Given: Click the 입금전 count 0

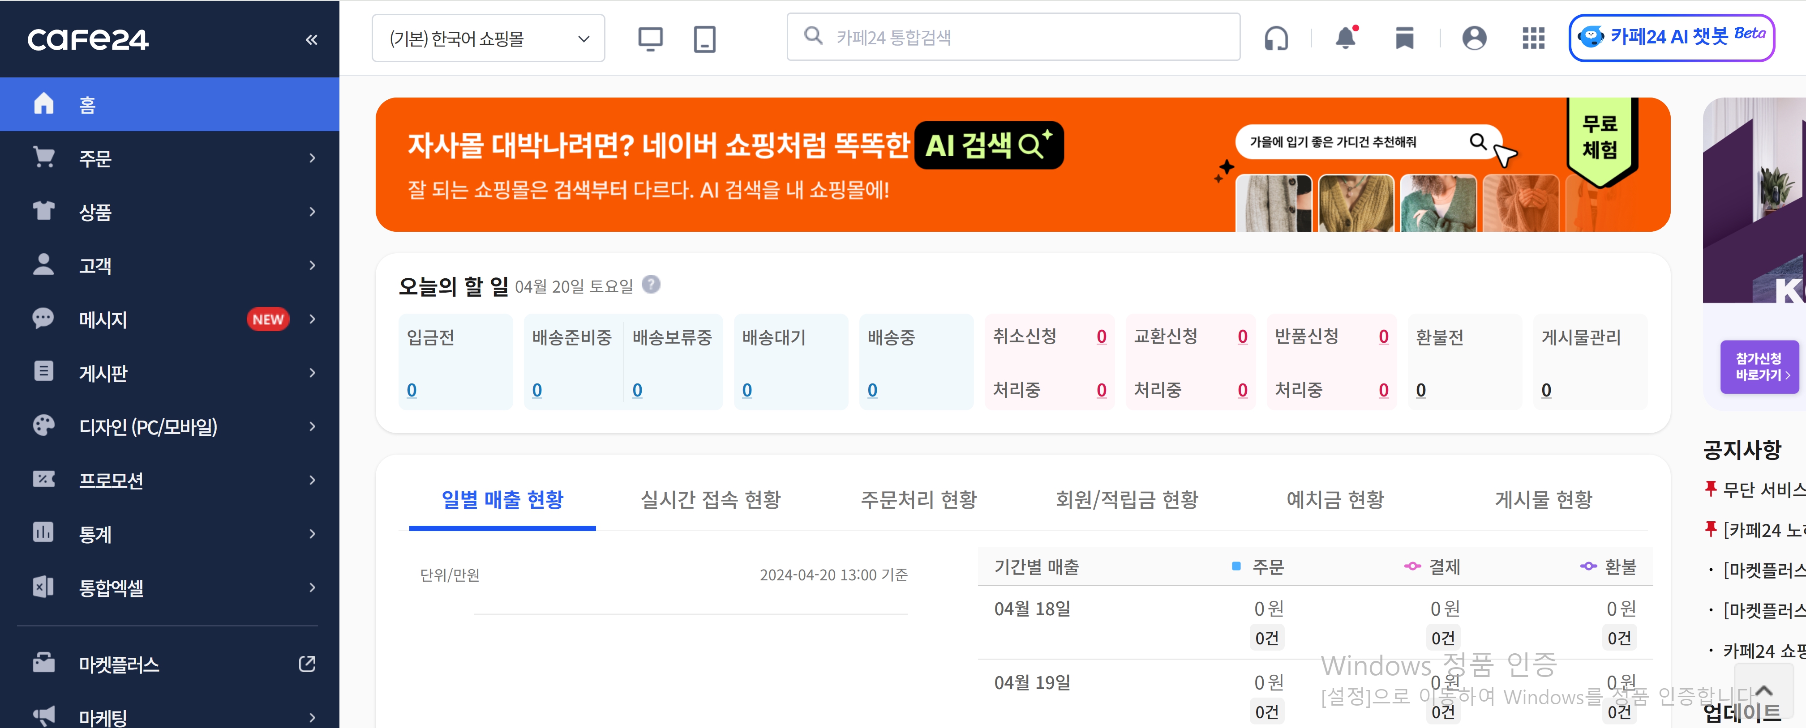Looking at the screenshot, I should coord(412,390).
